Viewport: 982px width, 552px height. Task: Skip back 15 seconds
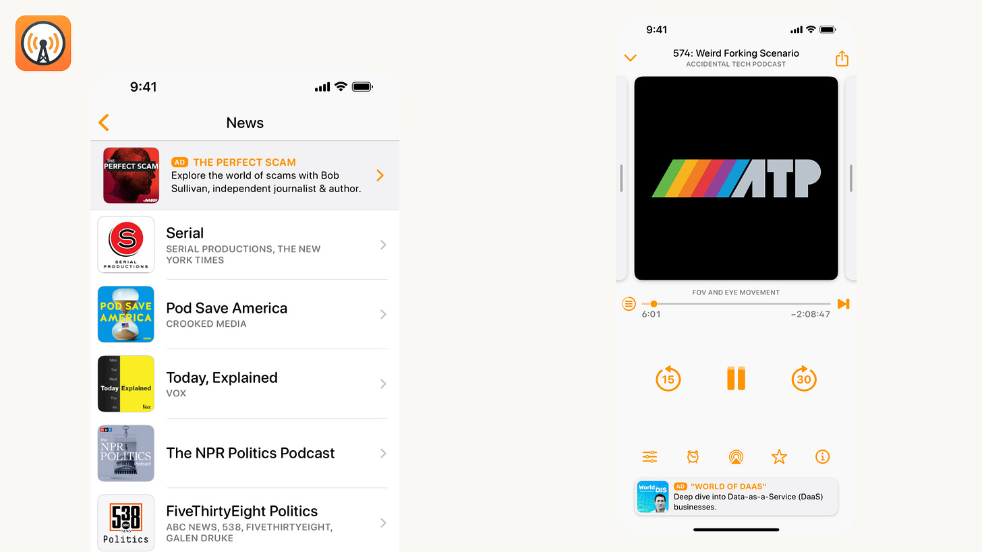tap(668, 378)
